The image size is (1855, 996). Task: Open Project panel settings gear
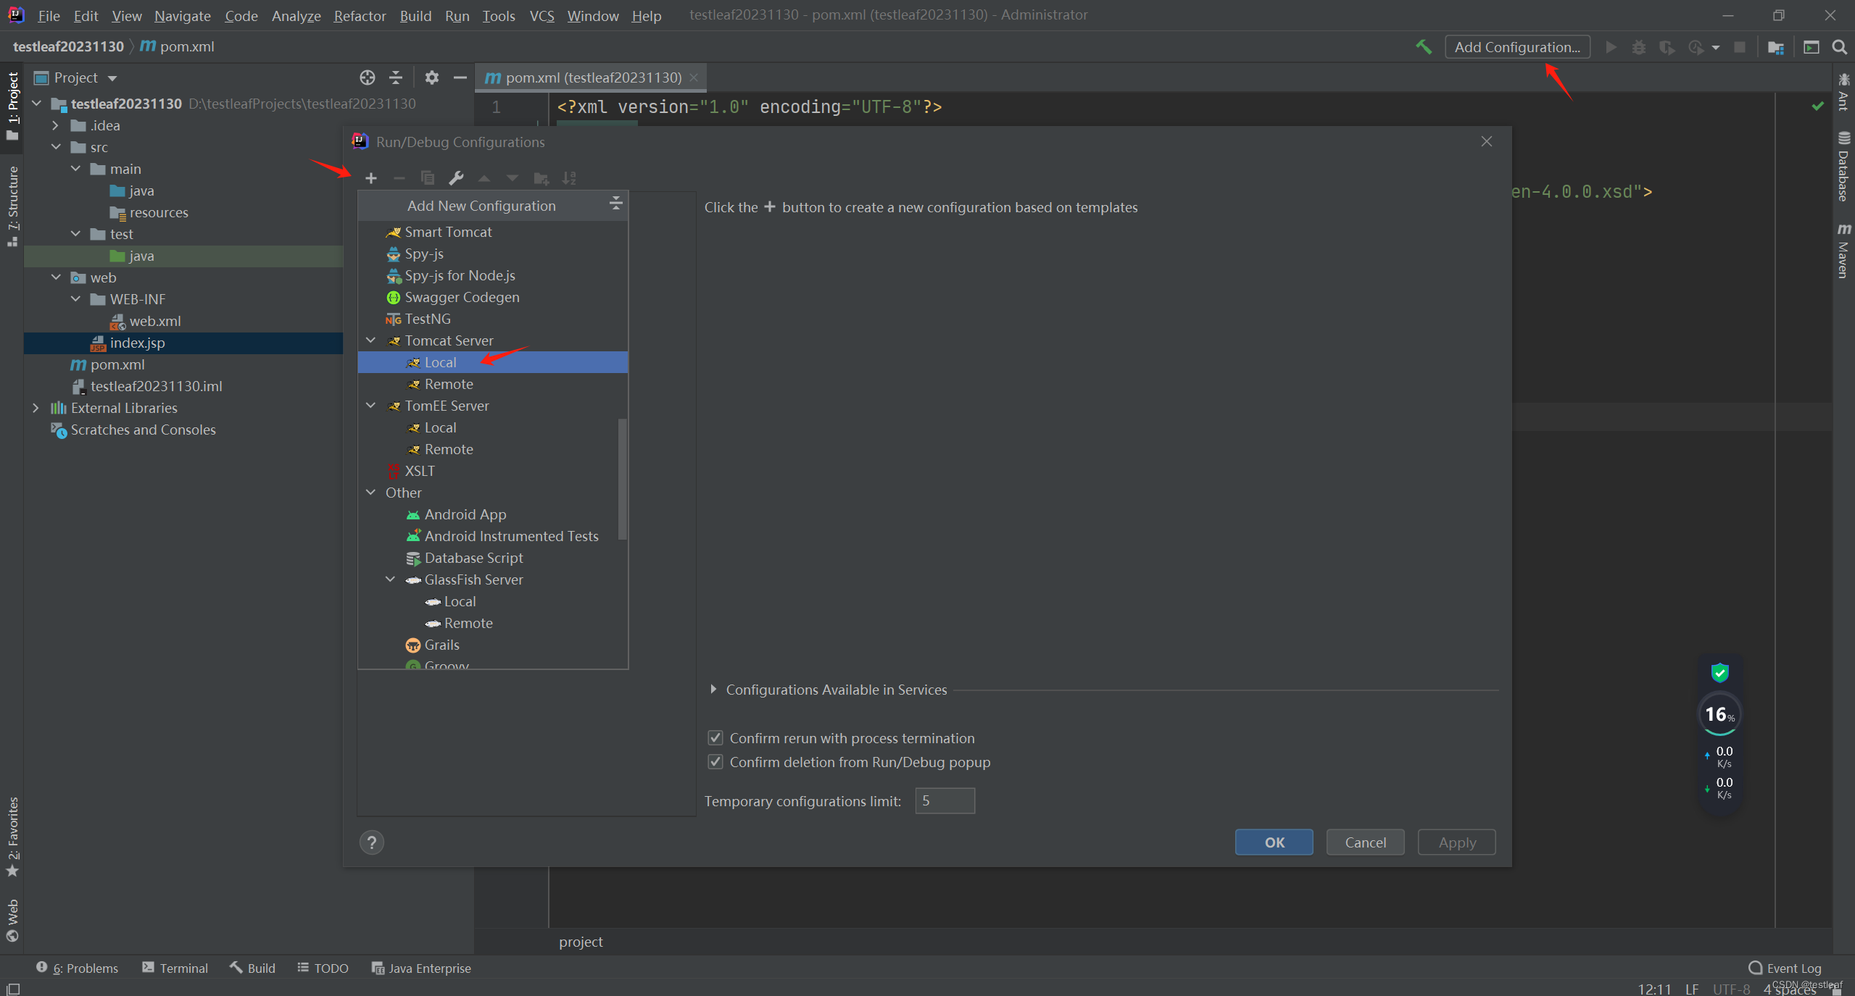coord(431,78)
